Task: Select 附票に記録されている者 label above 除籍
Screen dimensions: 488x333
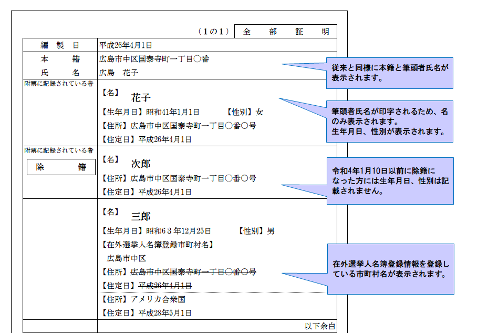Action: 59,150
